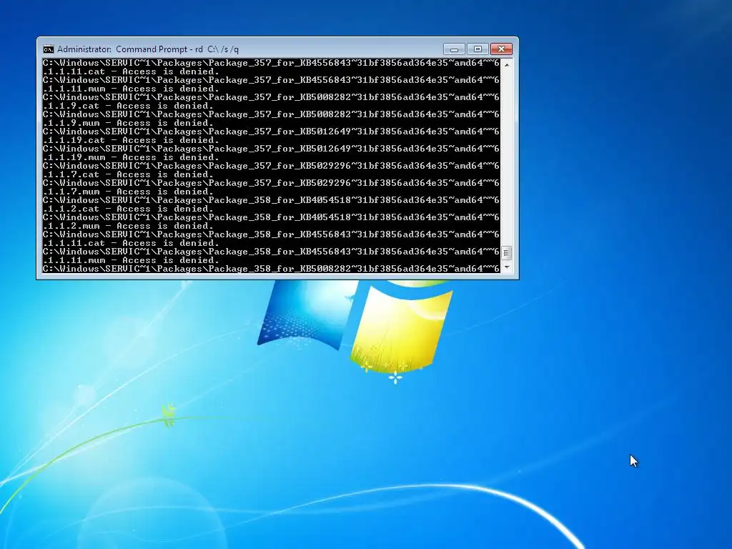Click the Package_358_for_KB5008282 path line
This screenshot has height=549, width=732.
point(271,269)
